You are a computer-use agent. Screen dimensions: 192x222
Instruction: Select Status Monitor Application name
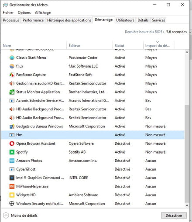click(x=38, y=92)
